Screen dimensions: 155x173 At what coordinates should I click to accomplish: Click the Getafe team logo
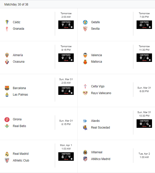click(x=85, y=22)
